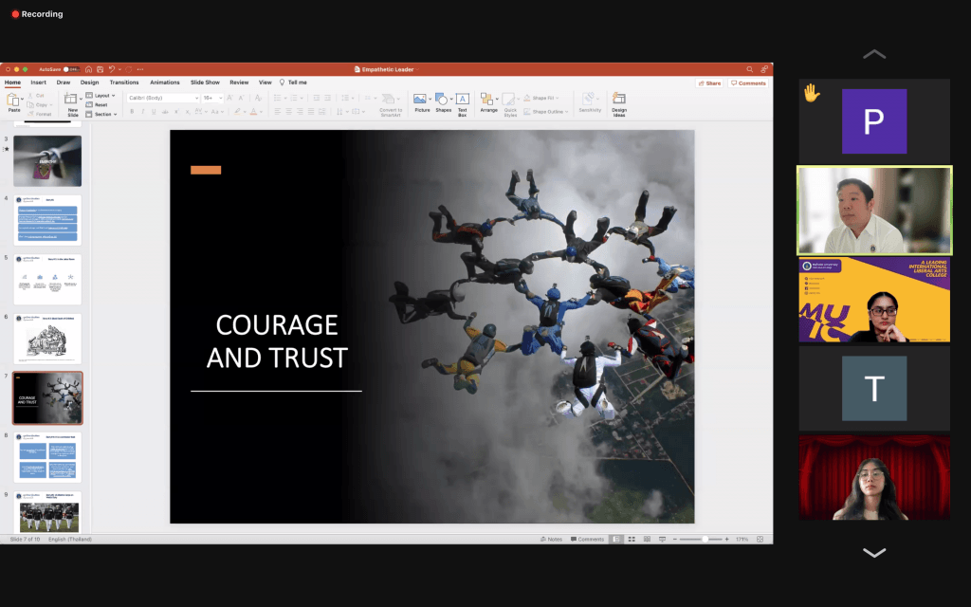Click the Fit slide to window icon

pyautogui.click(x=761, y=539)
